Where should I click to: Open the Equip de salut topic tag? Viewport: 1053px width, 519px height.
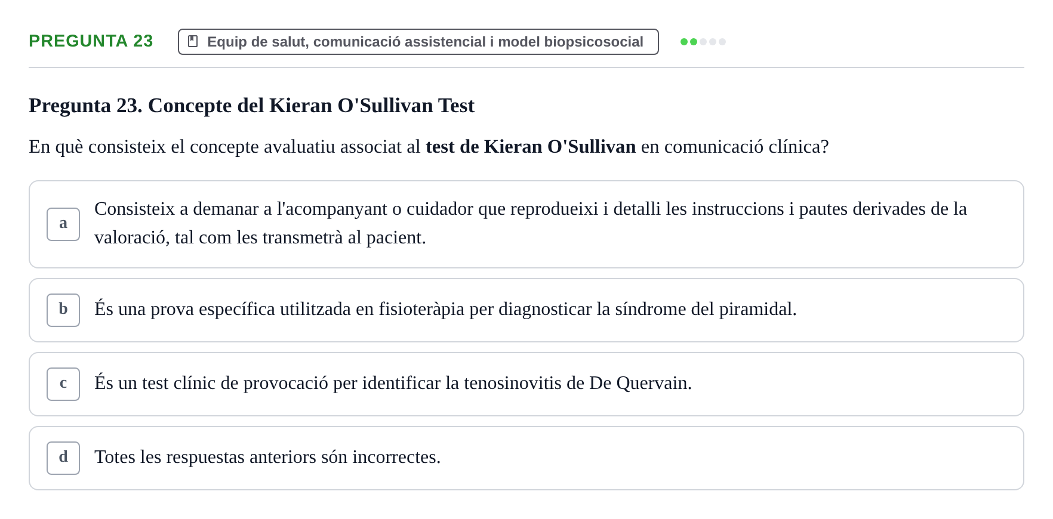click(418, 42)
